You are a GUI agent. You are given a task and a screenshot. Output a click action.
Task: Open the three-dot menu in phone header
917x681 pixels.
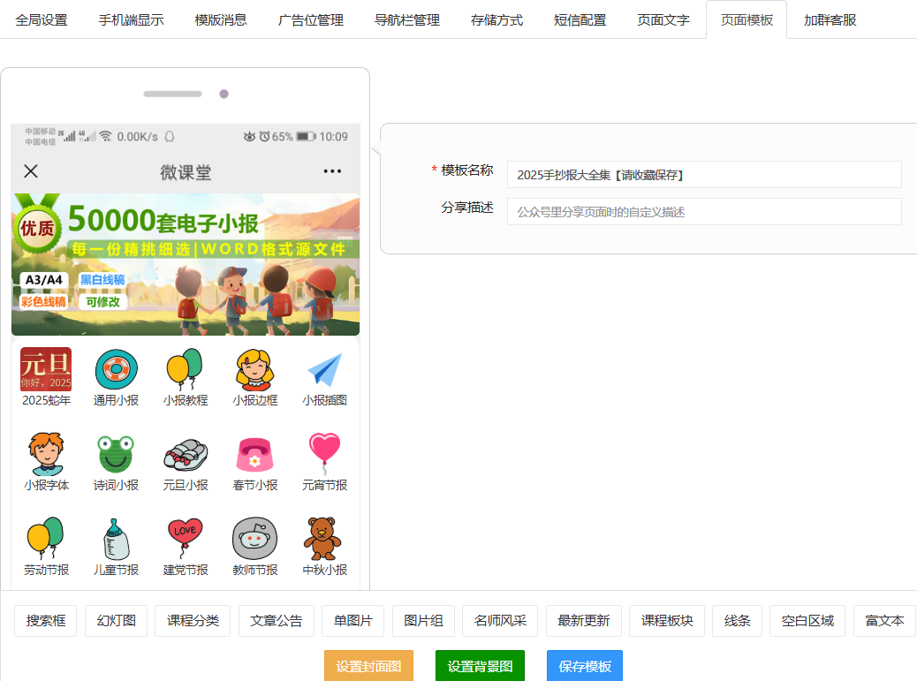332,171
